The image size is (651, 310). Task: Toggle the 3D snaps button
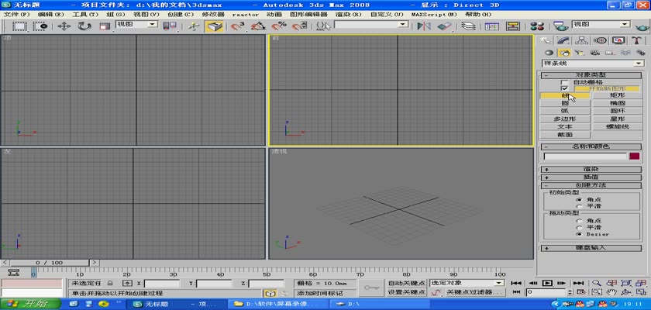pyautogui.click(x=237, y=26)
